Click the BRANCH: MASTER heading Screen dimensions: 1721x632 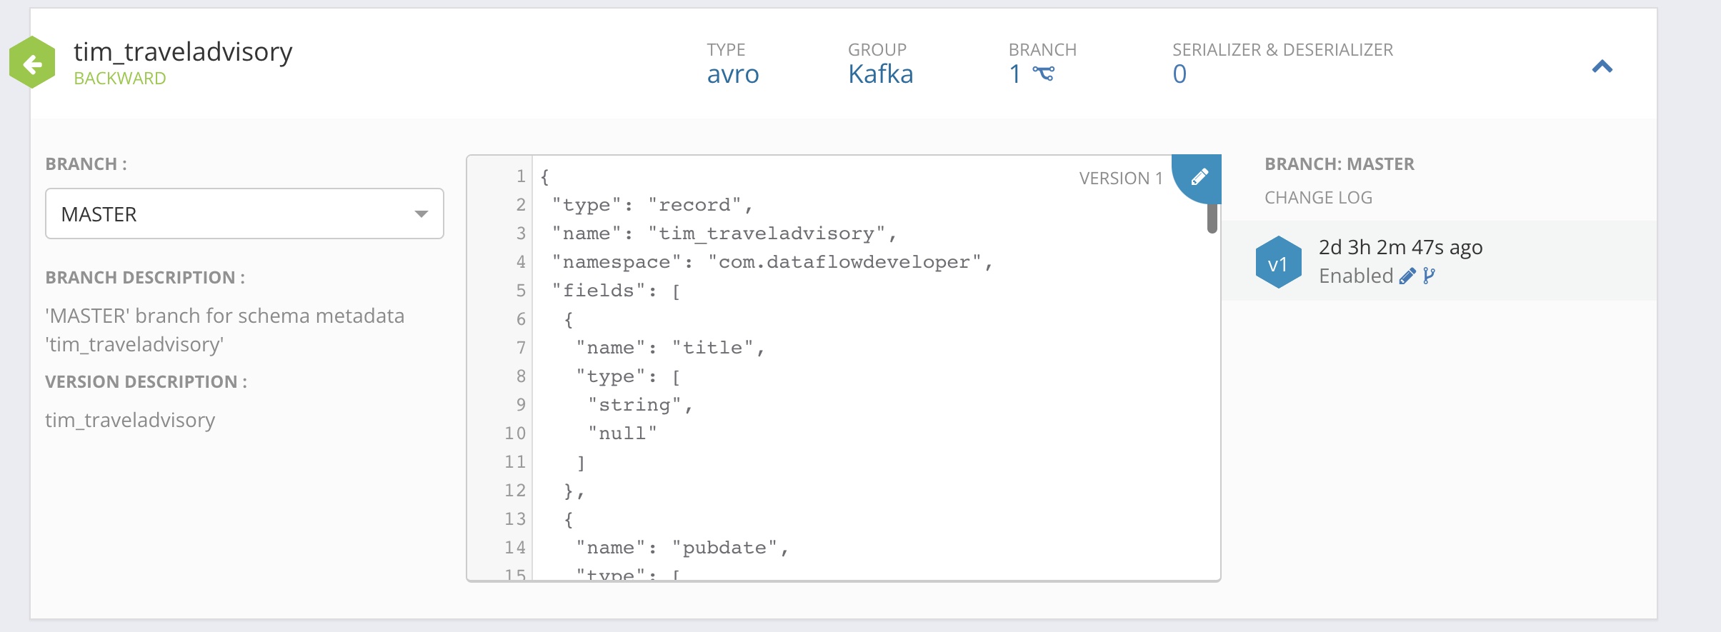point(1340,164)
